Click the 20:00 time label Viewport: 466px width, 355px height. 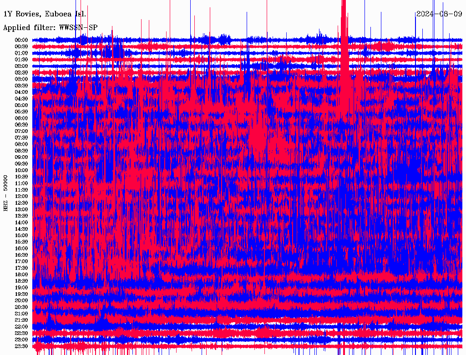[21, 300]
